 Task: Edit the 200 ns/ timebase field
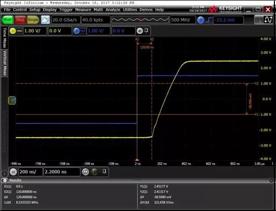click(30, 172)
